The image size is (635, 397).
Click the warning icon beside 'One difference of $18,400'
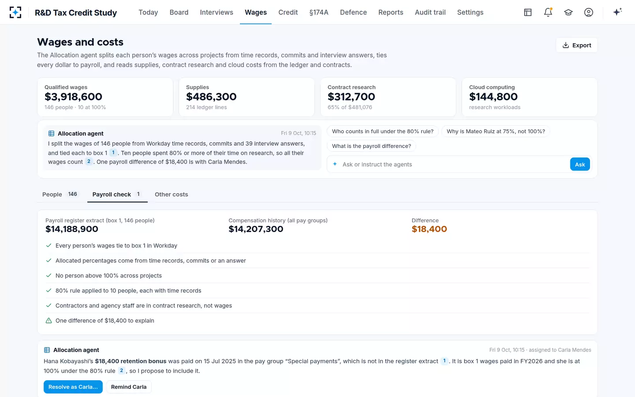[x=49, y=321]
